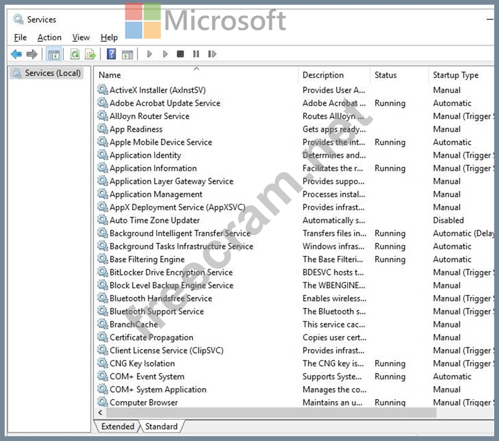Select BitLocker Drive Encryption Service
Screen dimensions: 499x441
pos(171,272)
